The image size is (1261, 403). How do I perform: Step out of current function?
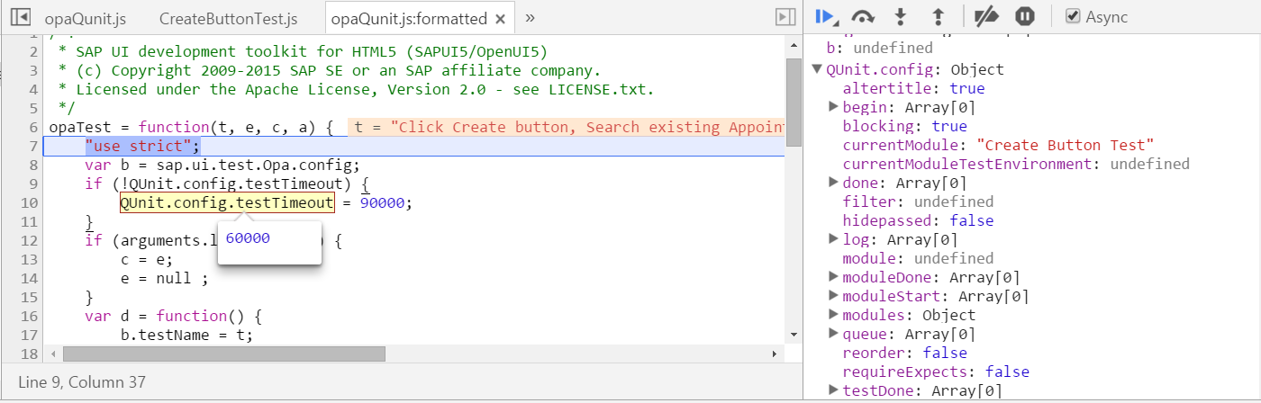pyautogui.click(x=937, y=16)
